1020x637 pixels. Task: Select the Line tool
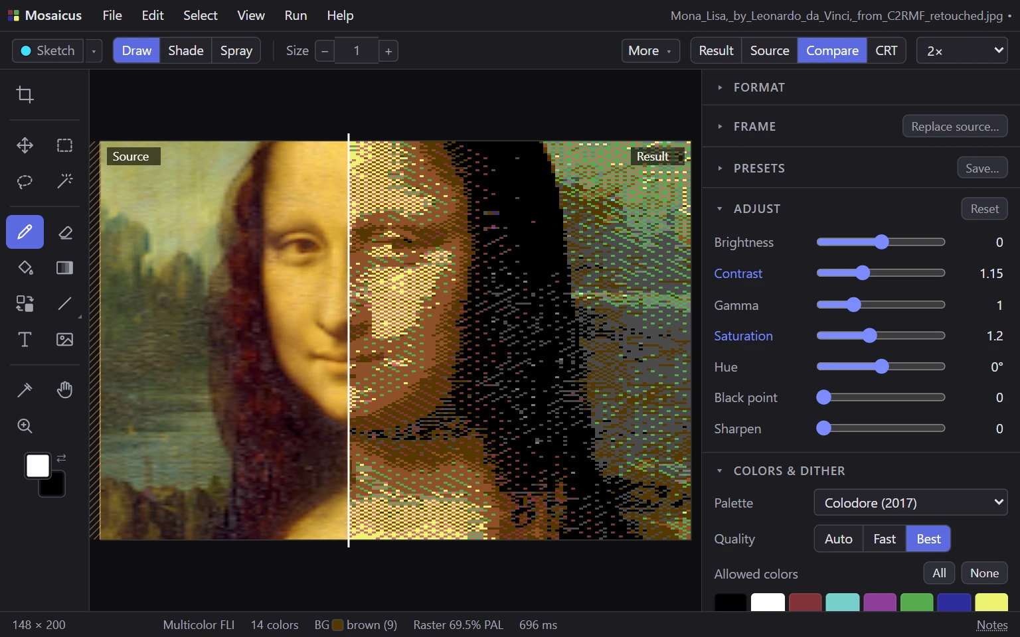[x=64, y=304]
